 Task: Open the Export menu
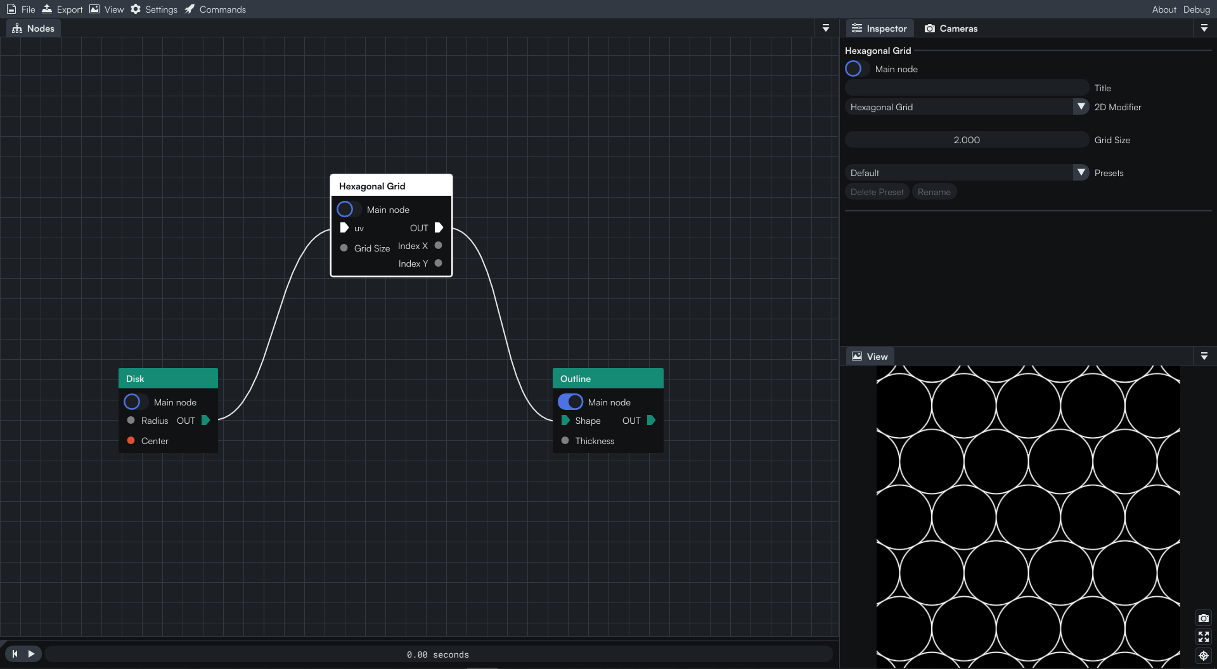(62, 10)
